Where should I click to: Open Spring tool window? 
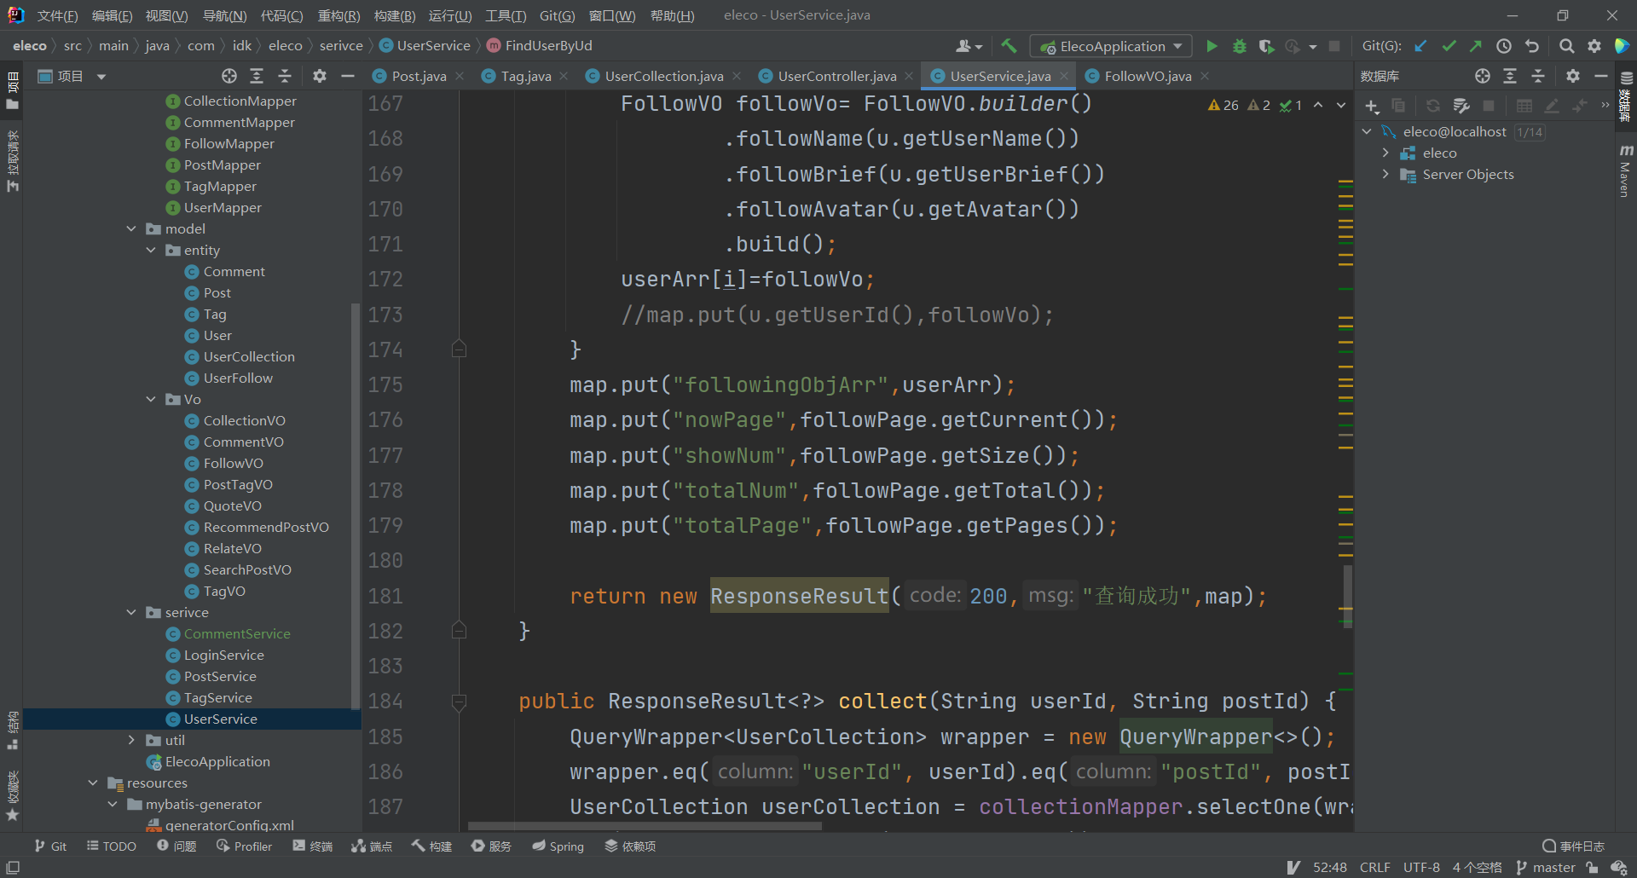click(558, 846)
